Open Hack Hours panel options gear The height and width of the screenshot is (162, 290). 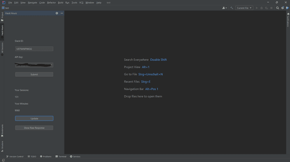point(57,13)
